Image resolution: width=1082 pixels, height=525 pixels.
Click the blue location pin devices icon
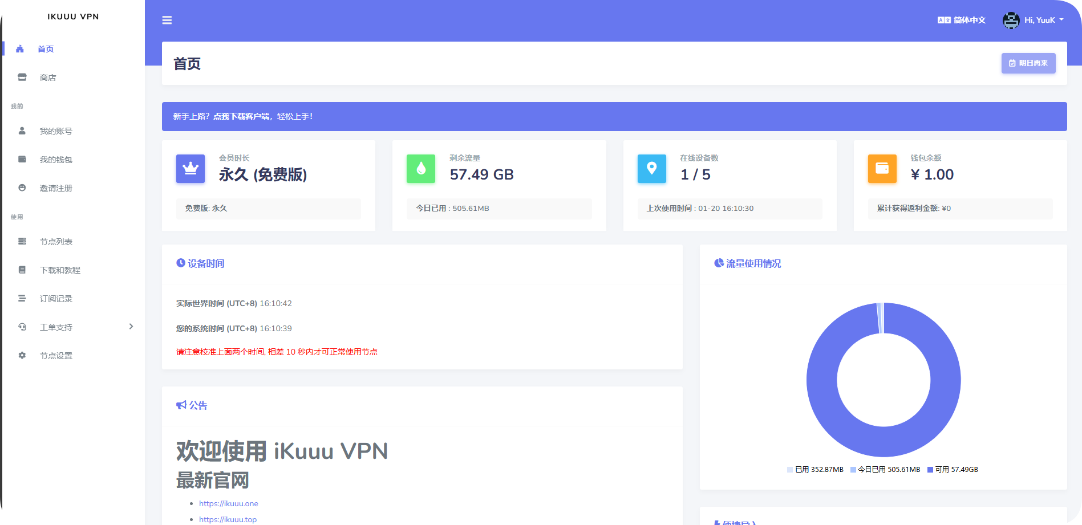click(652, 169)
